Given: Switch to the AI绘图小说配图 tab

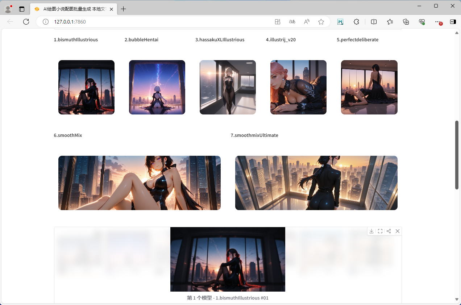Looking at the screenshot, I should (72, 9).
